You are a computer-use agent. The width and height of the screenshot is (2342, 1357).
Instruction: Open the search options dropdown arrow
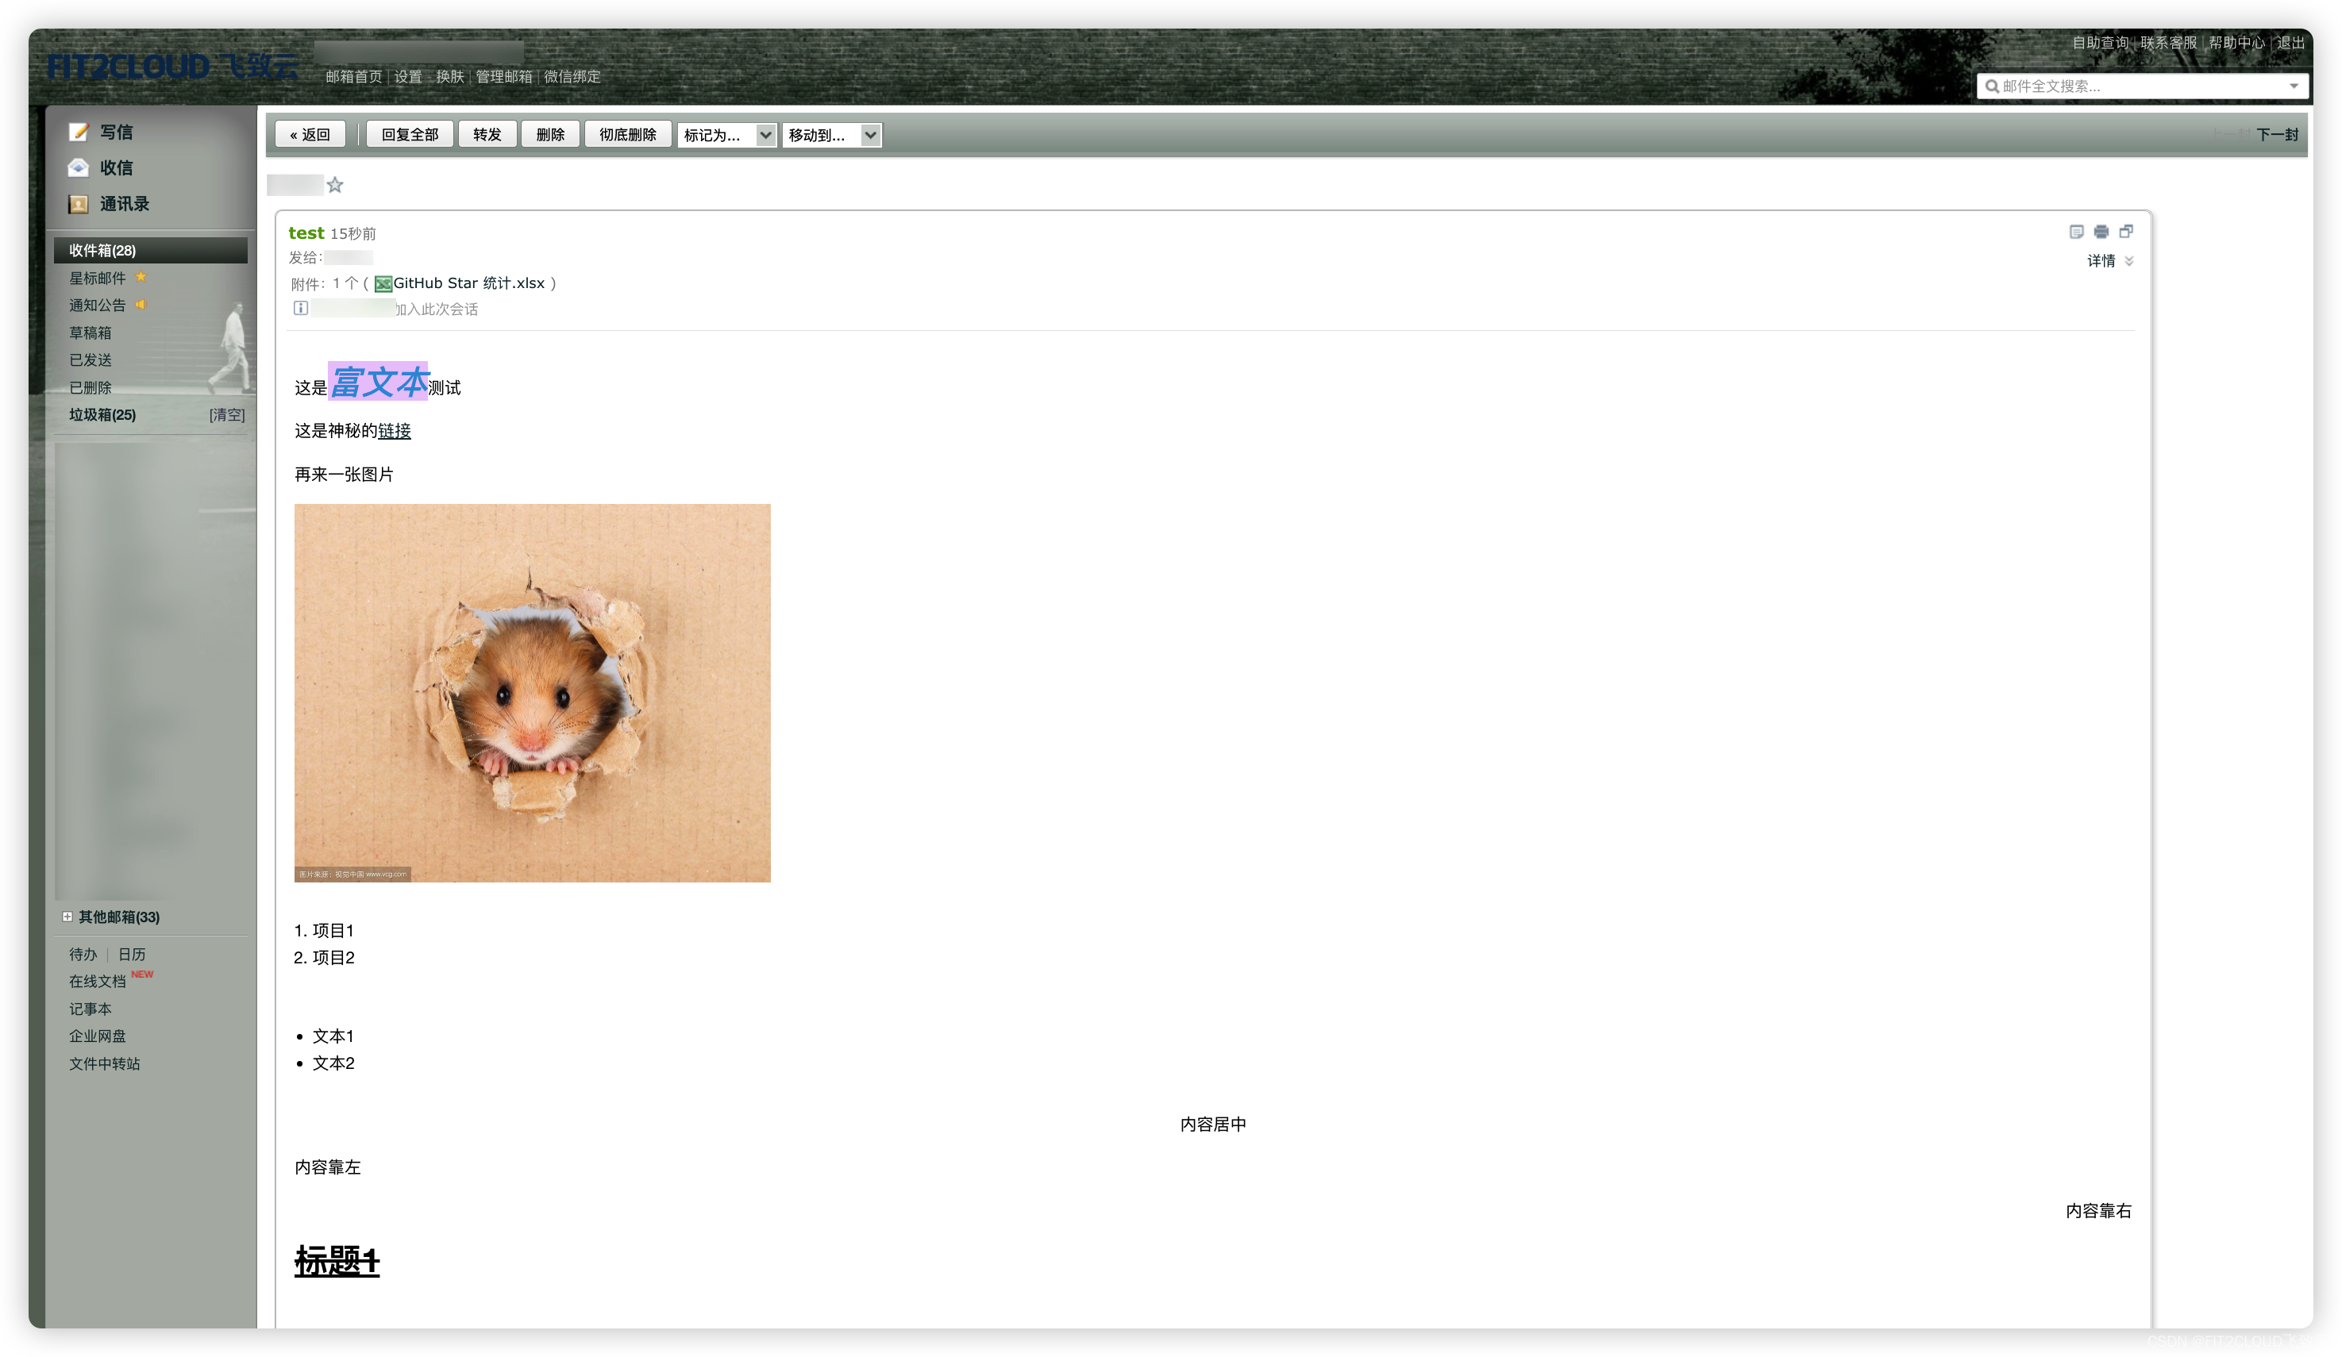(2294, 86)
